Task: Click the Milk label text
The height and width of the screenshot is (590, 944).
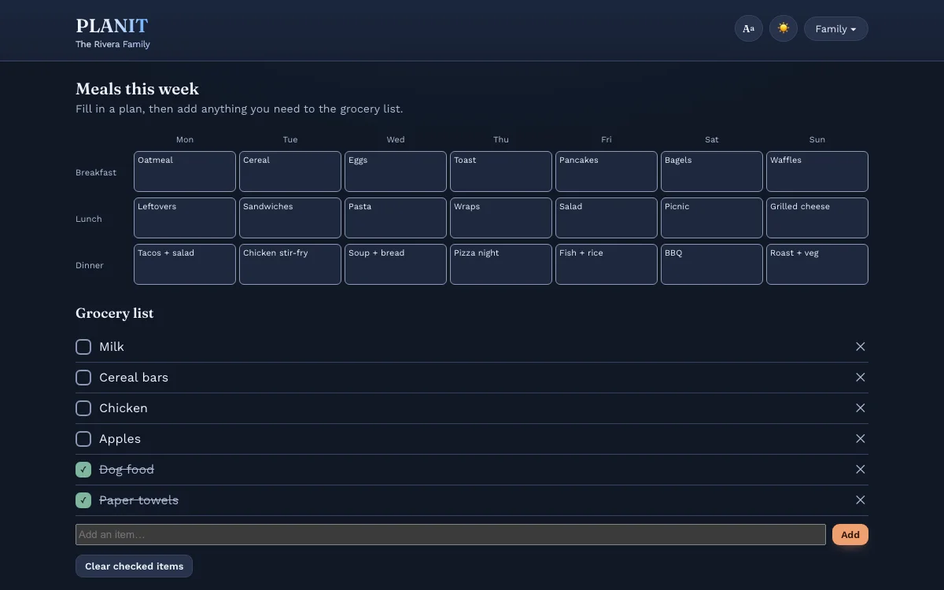Action: (112, 347)
